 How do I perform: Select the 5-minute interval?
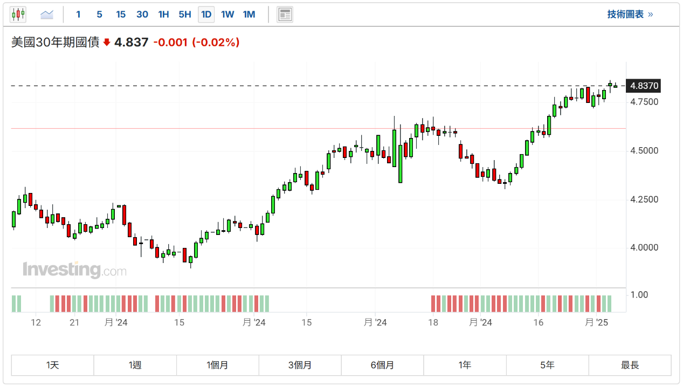click(x=99, y=15)
